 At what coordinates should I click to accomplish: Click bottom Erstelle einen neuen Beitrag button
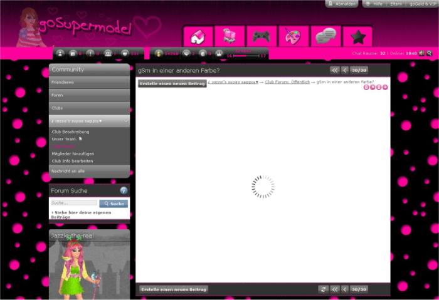174,289
